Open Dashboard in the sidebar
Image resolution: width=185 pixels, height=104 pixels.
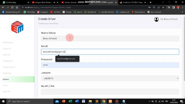point(8,42)
